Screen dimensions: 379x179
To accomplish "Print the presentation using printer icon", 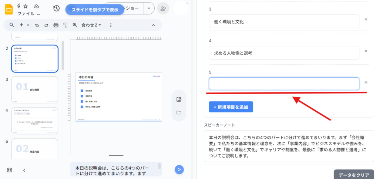I will [56, 25].
